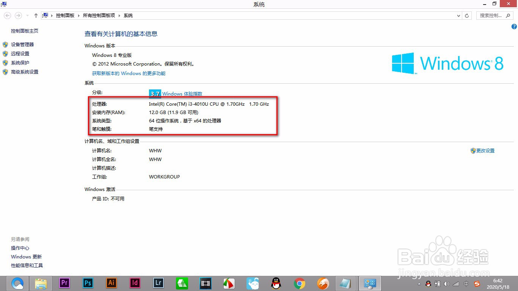The image size is (518, 291).
Task: Open 获取新版本的 Windows 的更多功能 link
Action: coord(129,74)
